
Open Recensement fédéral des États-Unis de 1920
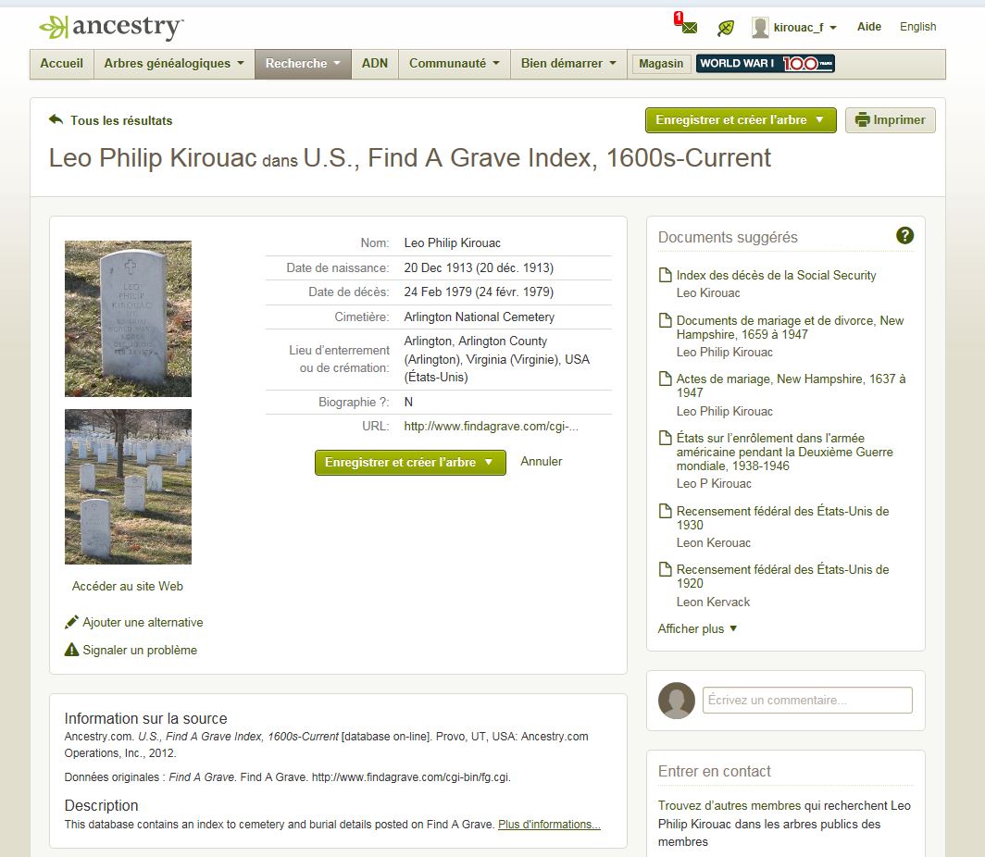pyautogui.click(x=783, y=577)
